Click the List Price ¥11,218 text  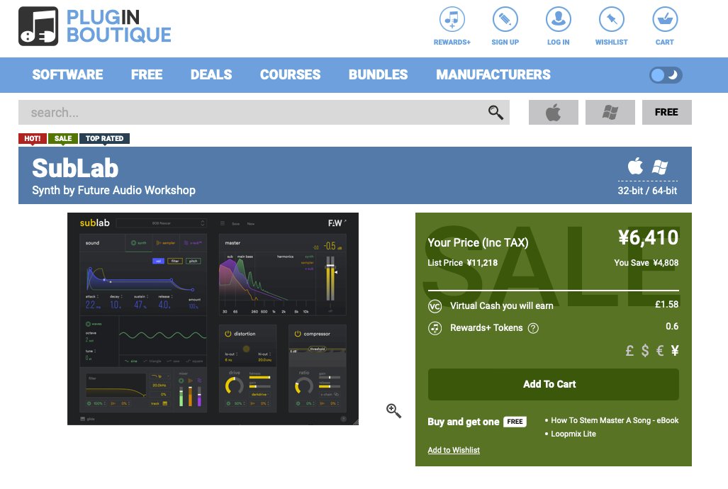pos(462,263)
